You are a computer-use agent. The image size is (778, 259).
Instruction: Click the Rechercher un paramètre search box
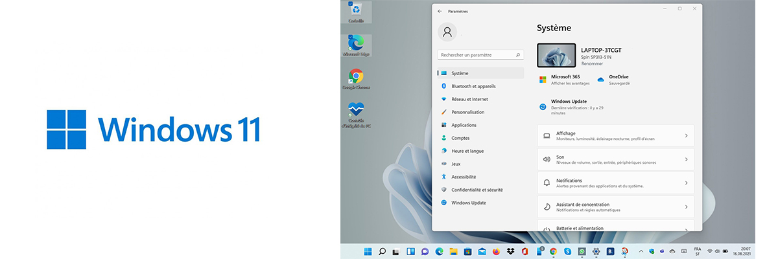(481, 55)
